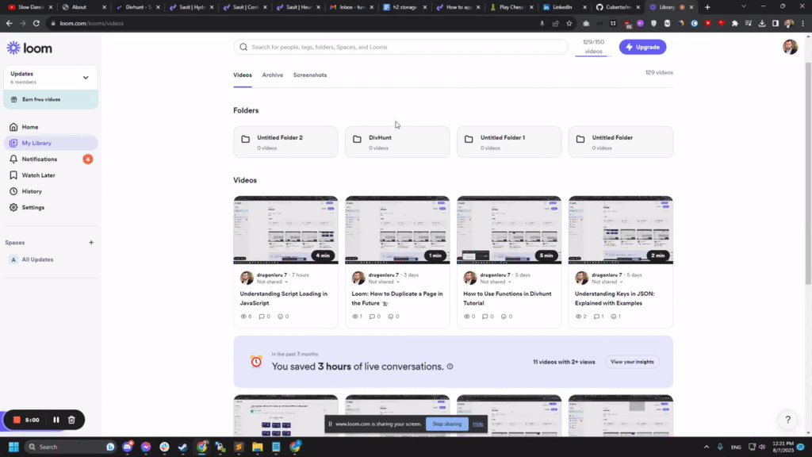Click How to Use Functions in Divhunt title
812x457 pixels.
(507, 298)
